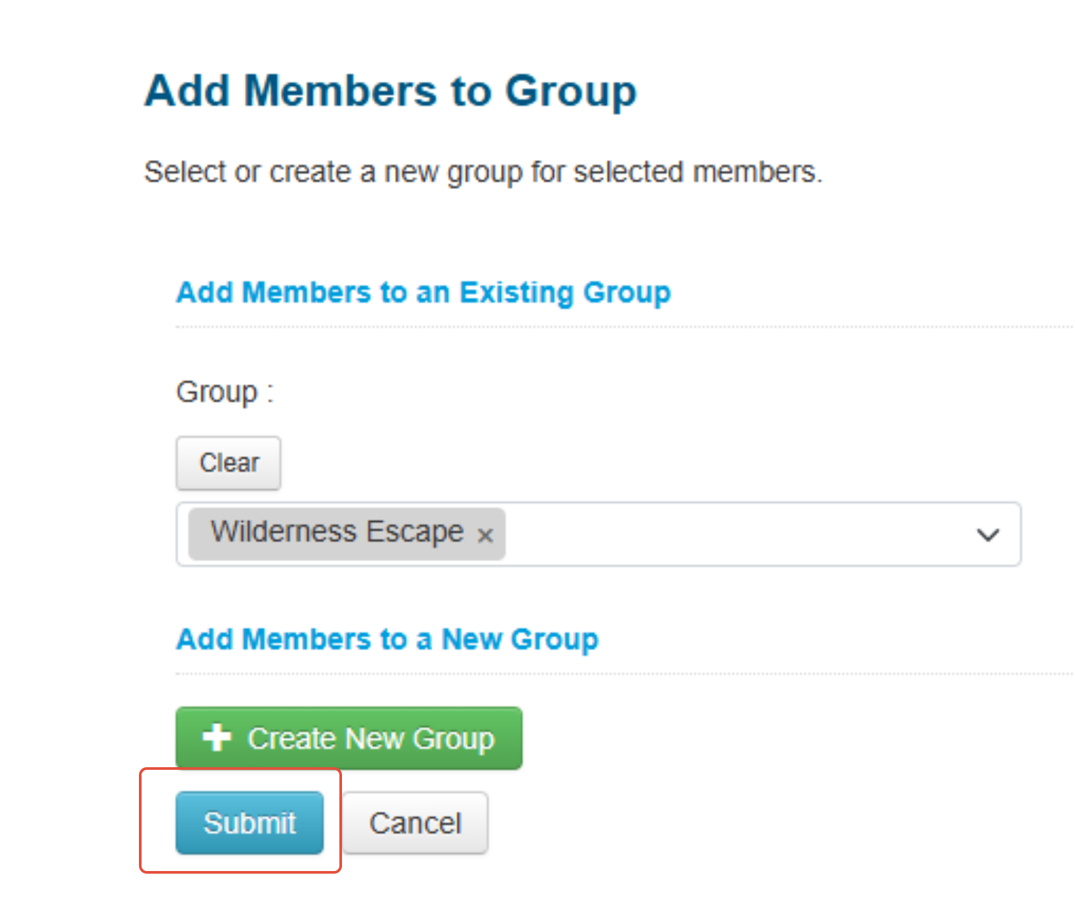Screen dimensions: 1075x916
Task: Click the white plus icon on green button
Action: click(216, 737)
